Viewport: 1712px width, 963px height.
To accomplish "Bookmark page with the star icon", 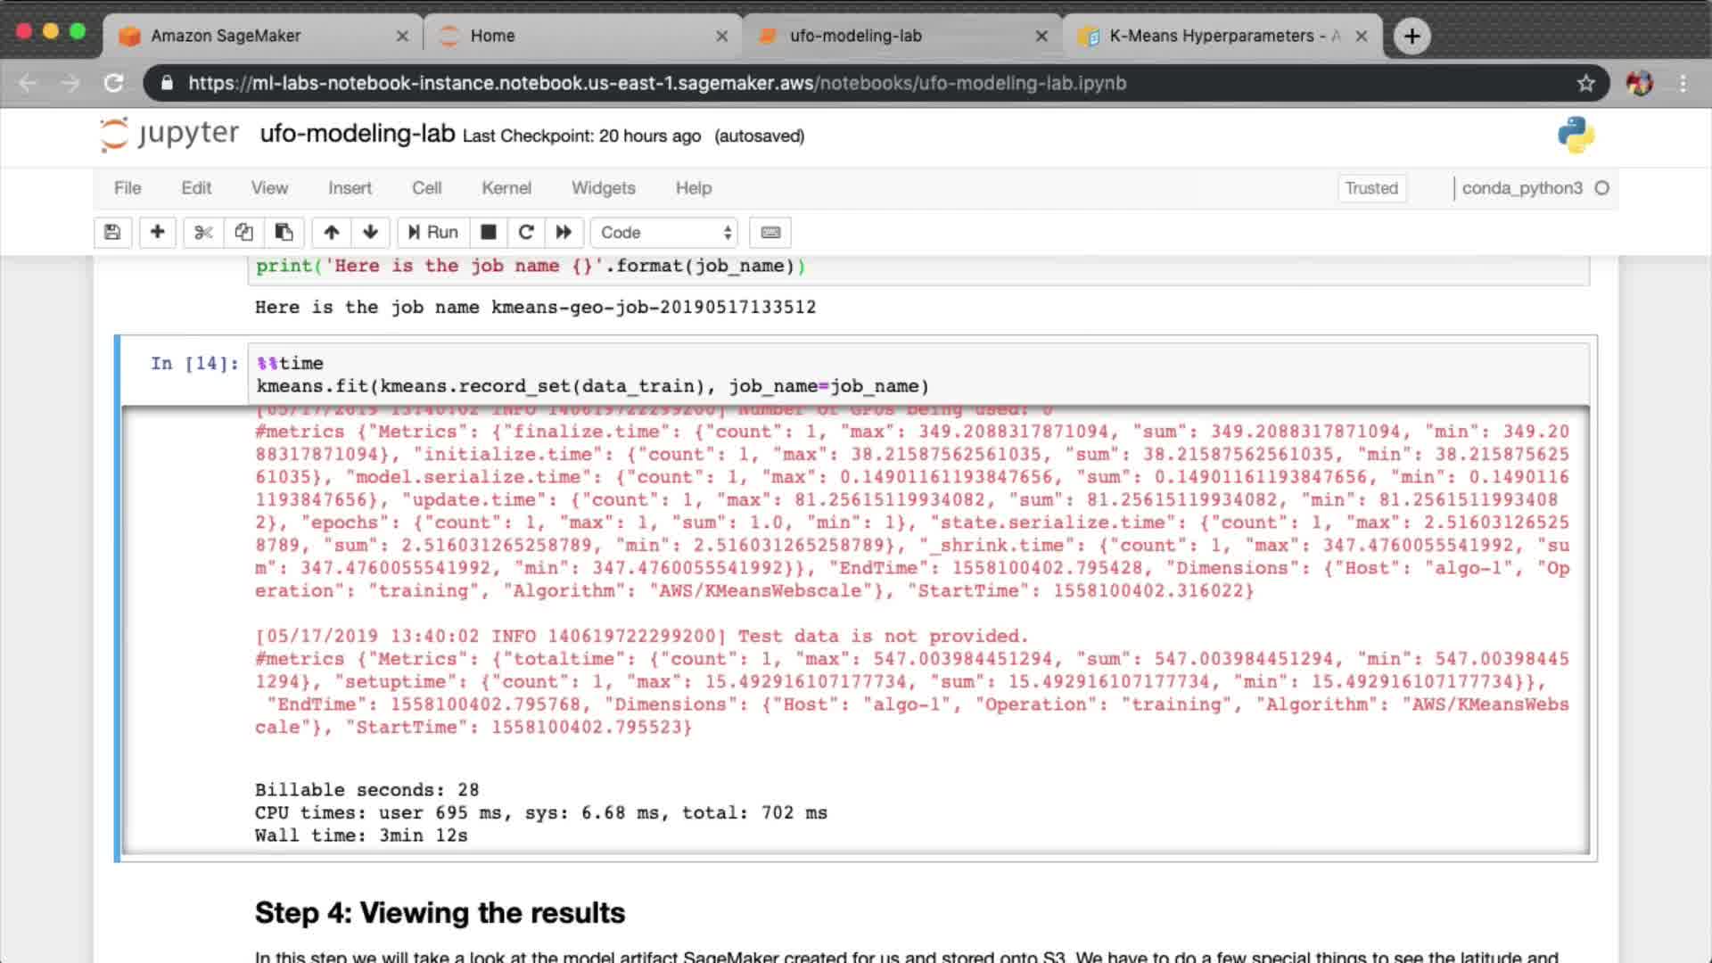I will coord(1585,83).
